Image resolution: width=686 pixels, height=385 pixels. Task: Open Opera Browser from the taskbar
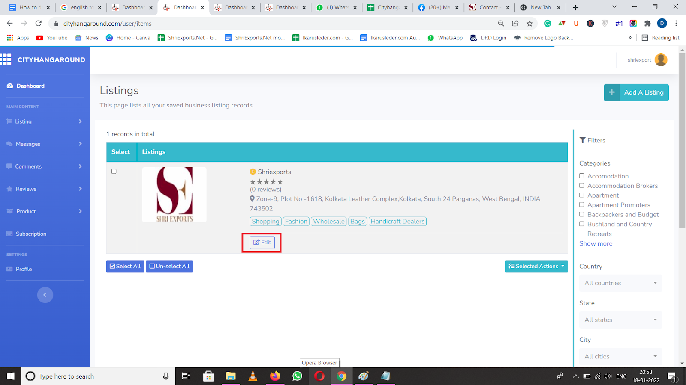pos(319,376)
